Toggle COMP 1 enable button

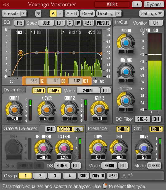[x=39, y=90]
